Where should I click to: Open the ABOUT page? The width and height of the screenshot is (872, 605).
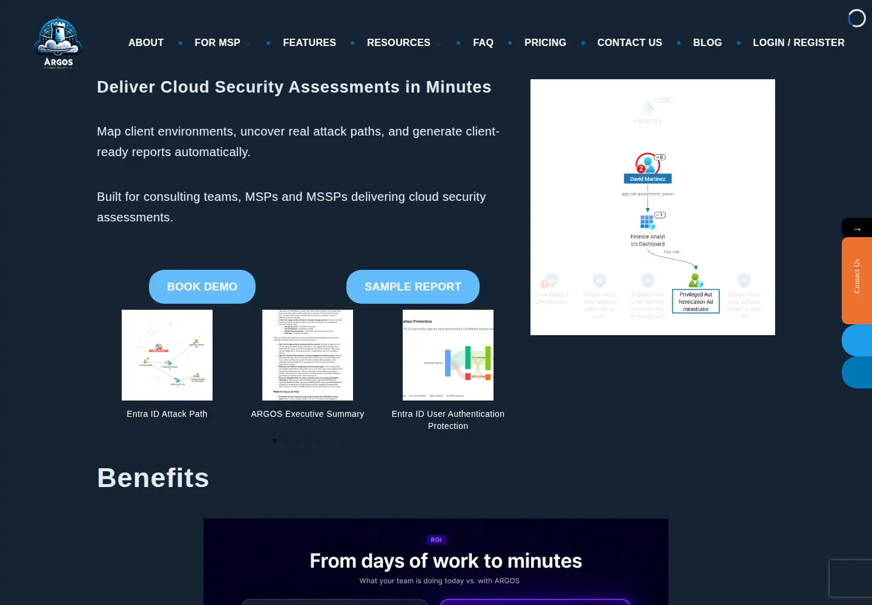click(146, 42)
